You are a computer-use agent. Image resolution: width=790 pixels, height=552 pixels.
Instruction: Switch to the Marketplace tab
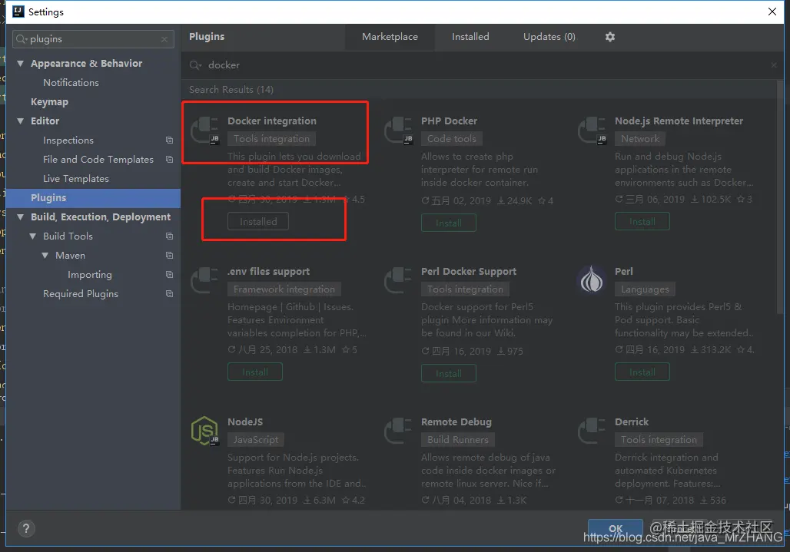pos(390,37)
